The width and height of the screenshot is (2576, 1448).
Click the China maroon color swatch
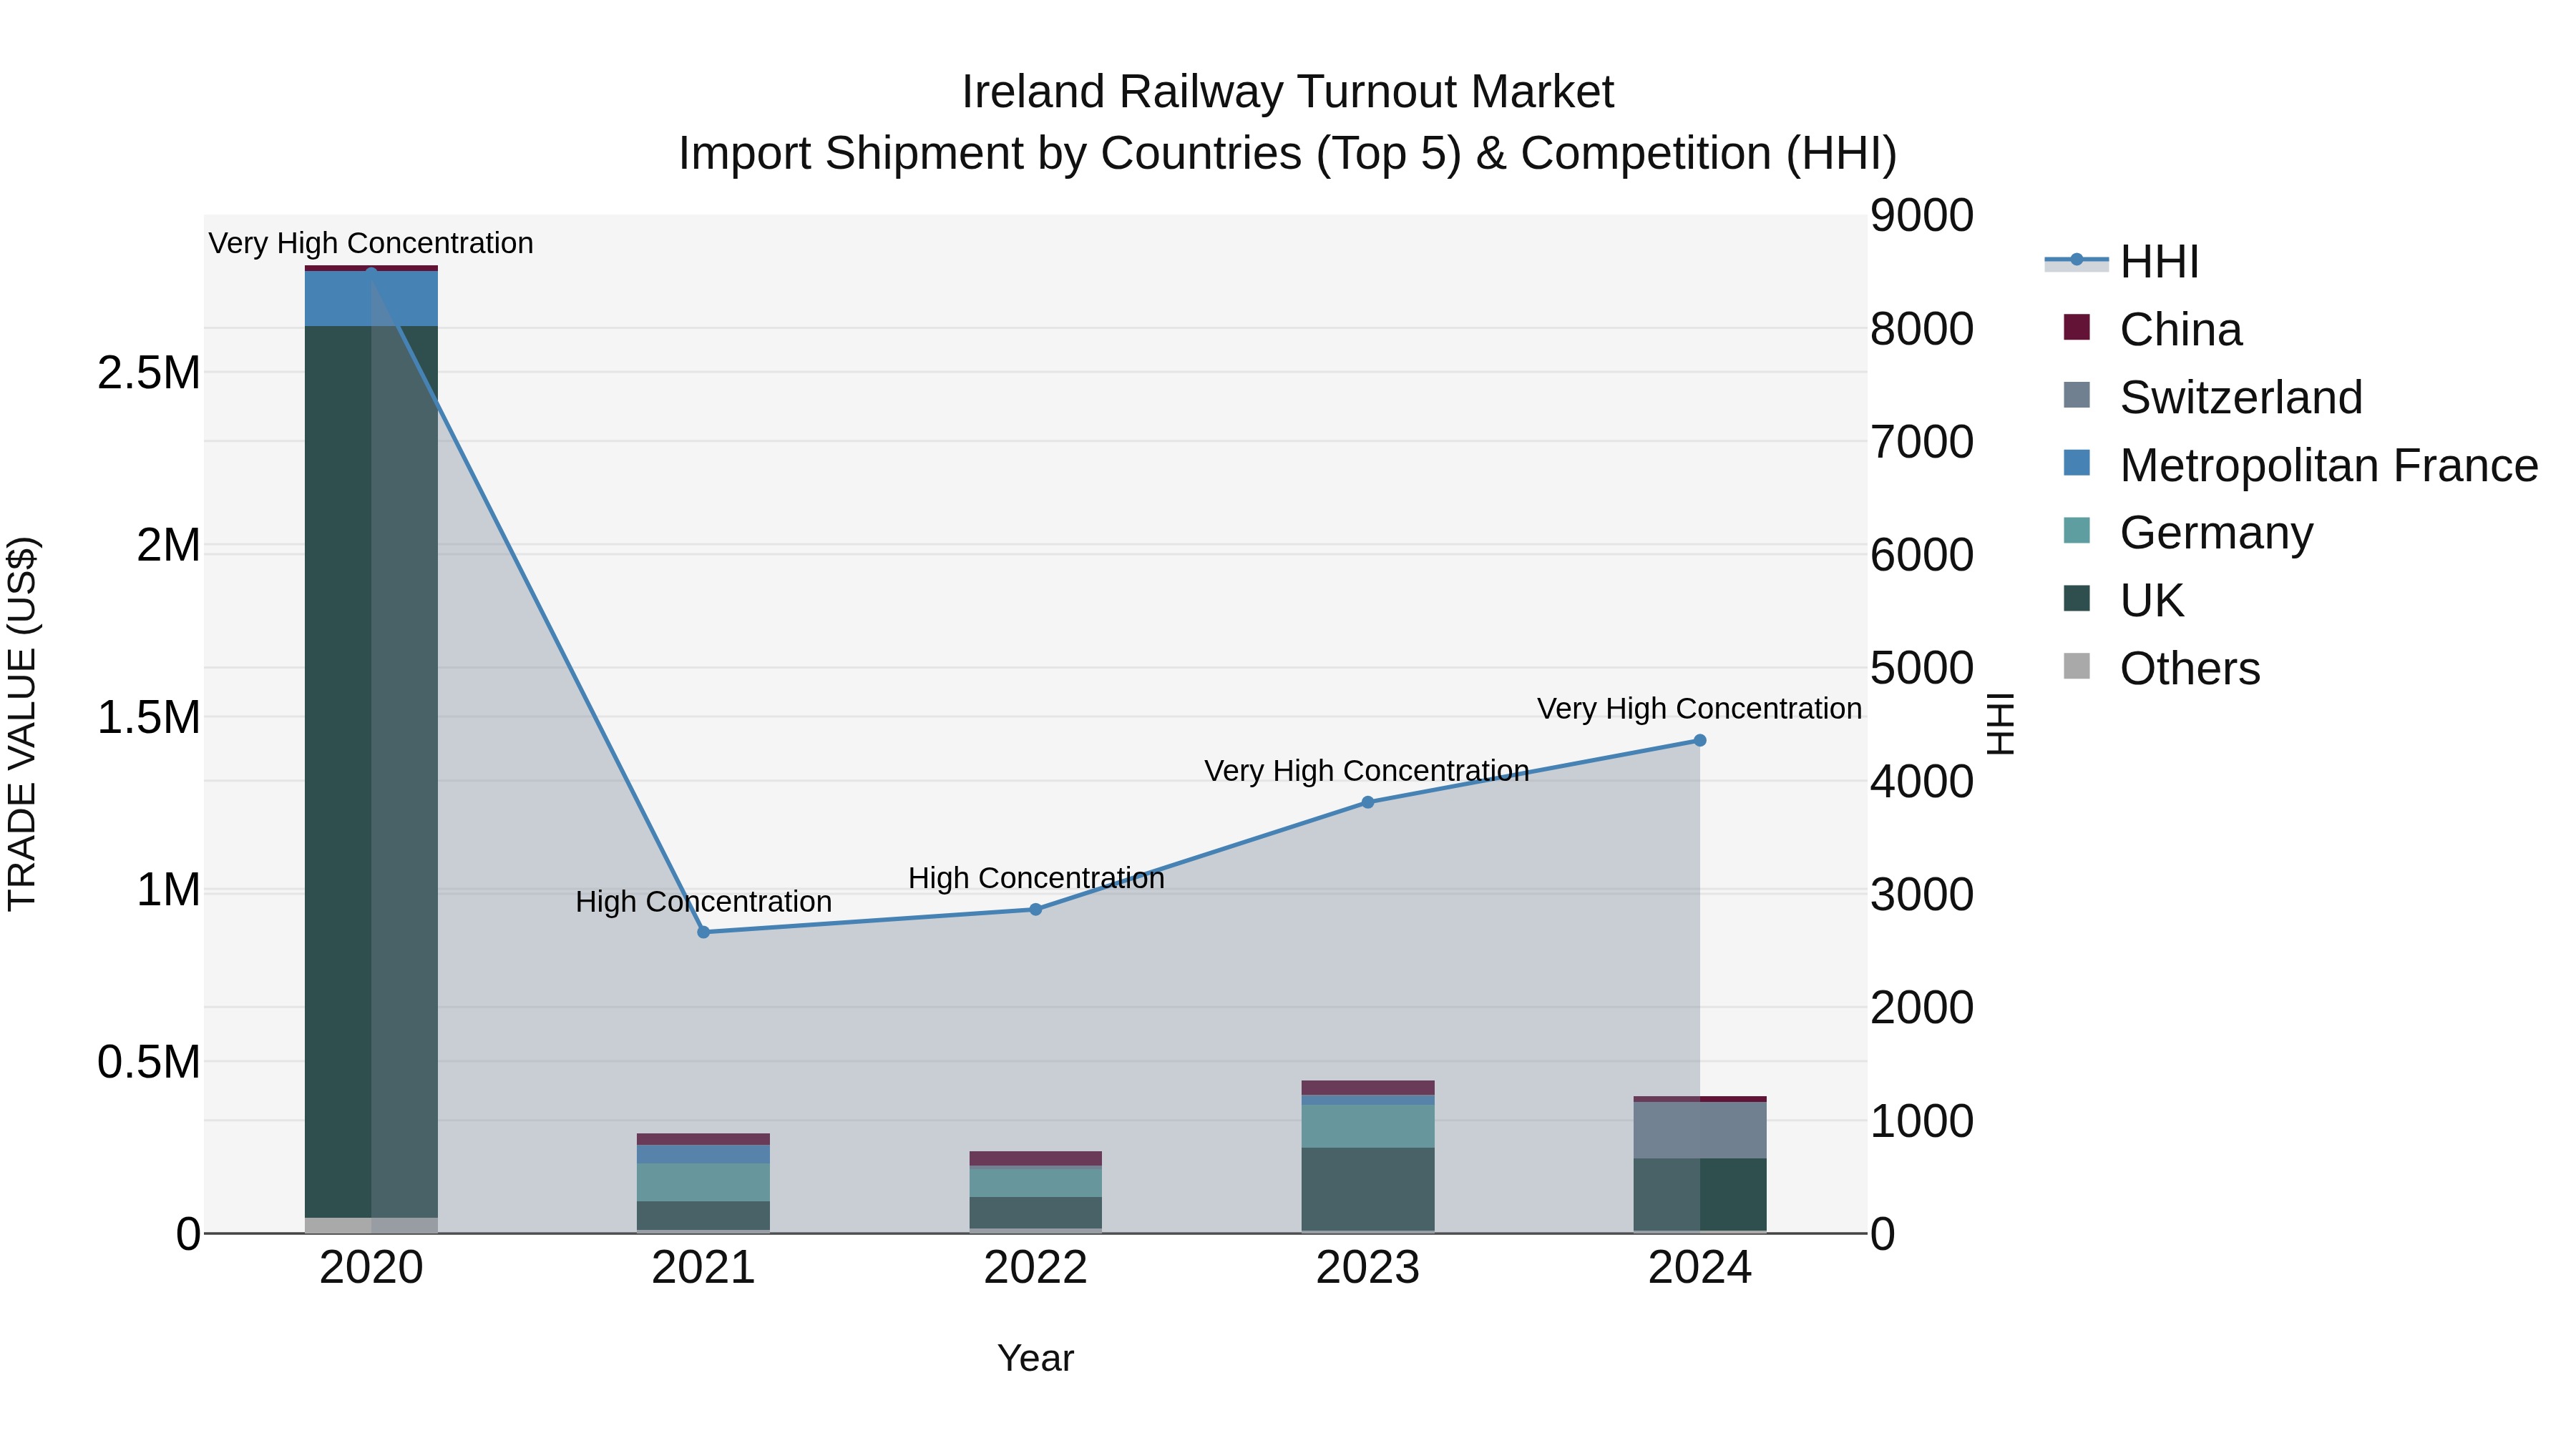click(2076, 327)
